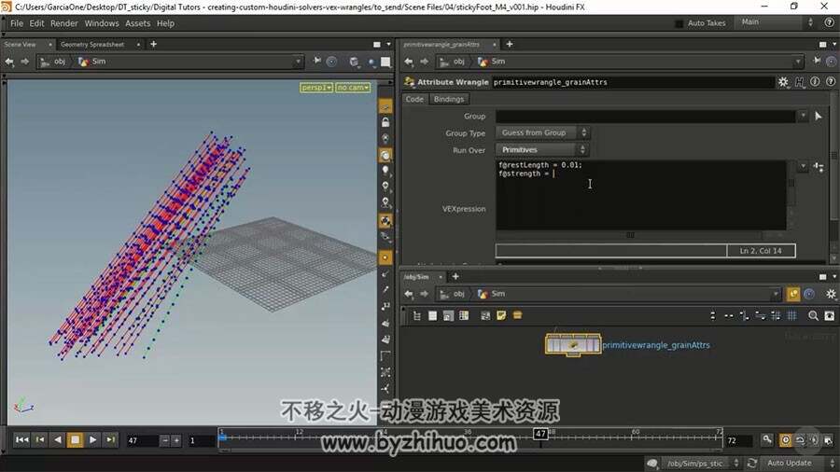Edit the node name primitivewrangle_grainAttrs field
Screen dimensions: 840x472
(x=633, y=82)
